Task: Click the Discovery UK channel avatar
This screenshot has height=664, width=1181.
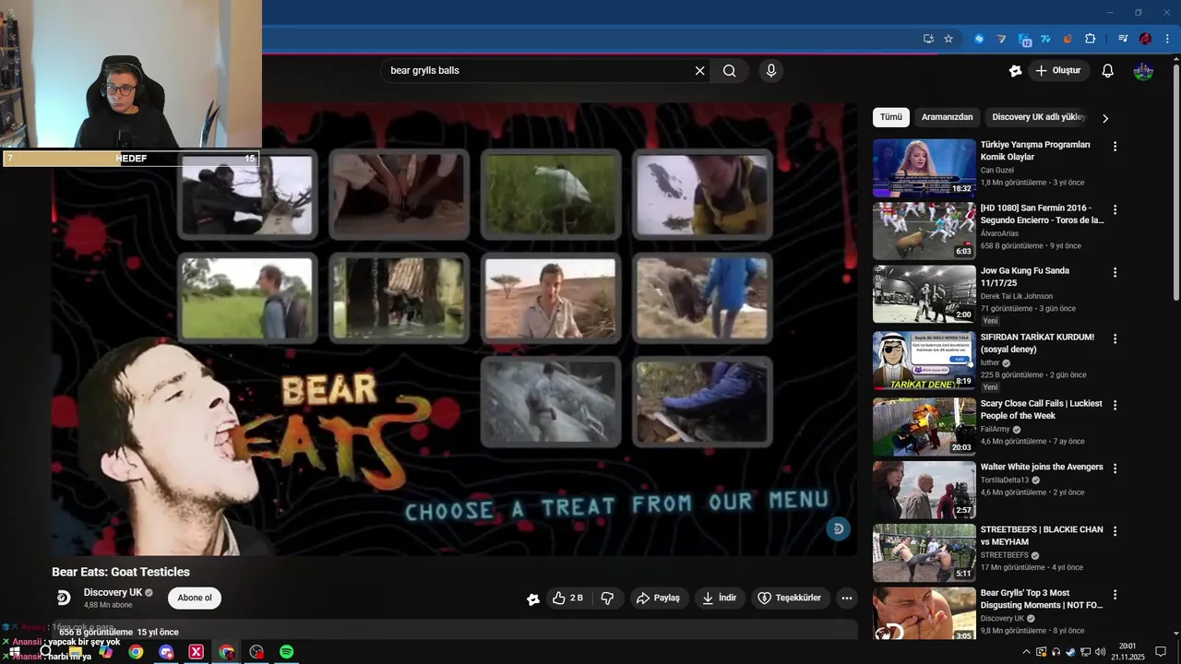Action: point(64,598)
